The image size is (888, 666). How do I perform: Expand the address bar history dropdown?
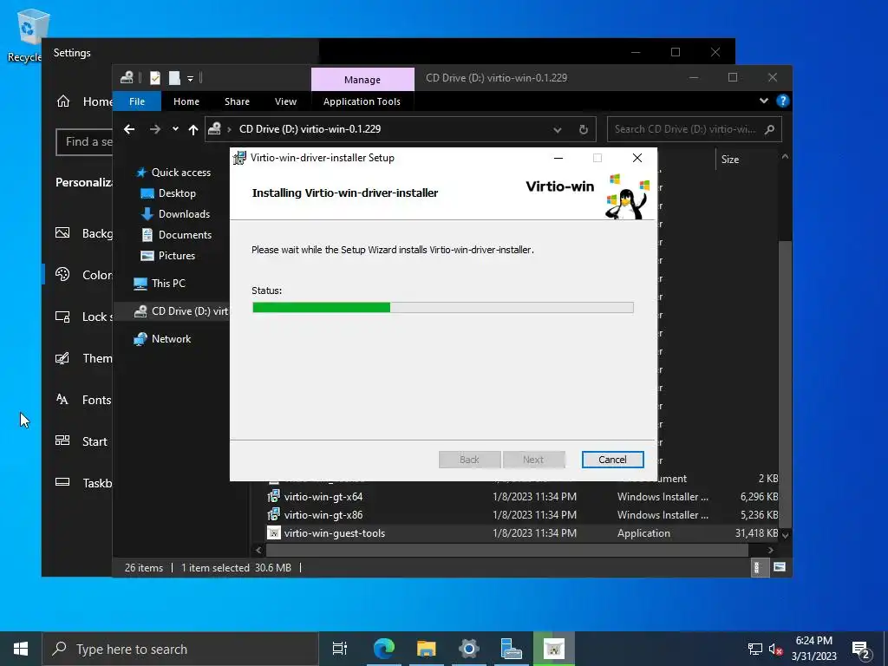coord(558,130)
